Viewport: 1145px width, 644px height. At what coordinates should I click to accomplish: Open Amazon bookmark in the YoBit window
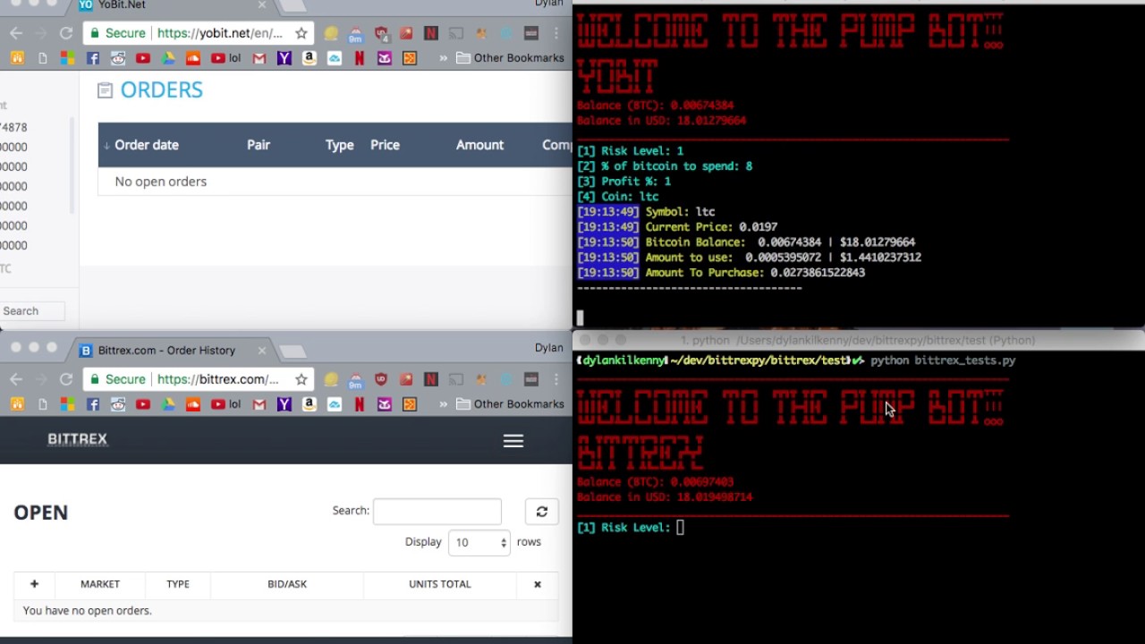310,58
